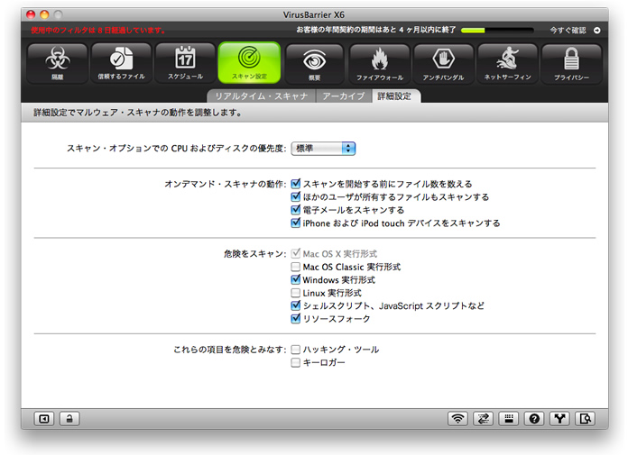Screen dimensions: 628x455
Task: Enable Linux 実行形式 checkbox
Action: point(296,293)
